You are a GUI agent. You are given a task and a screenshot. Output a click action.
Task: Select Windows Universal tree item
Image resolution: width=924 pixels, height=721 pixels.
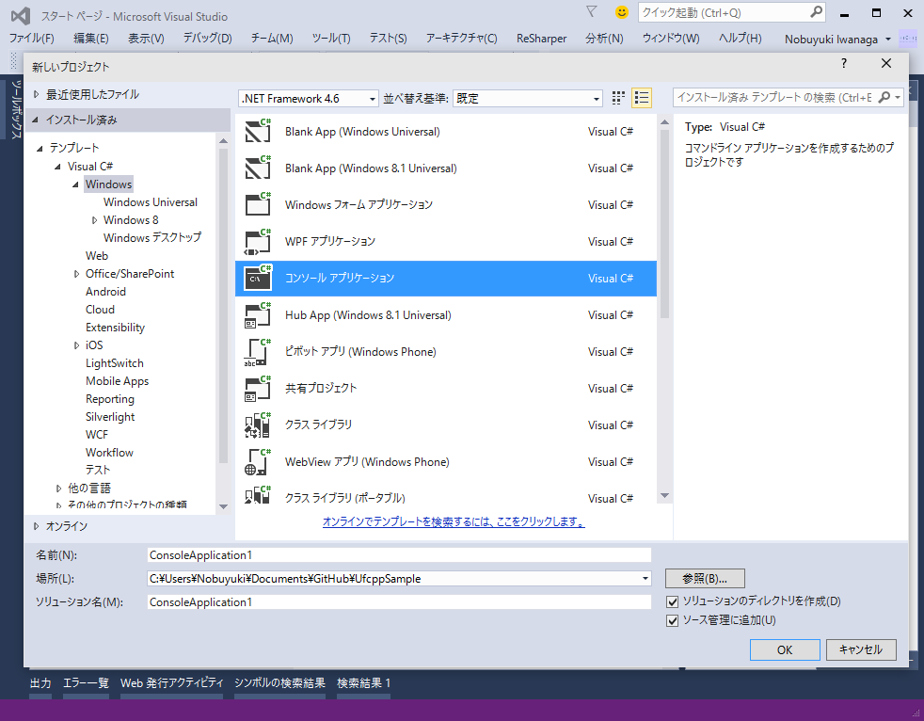click(151, 202)
